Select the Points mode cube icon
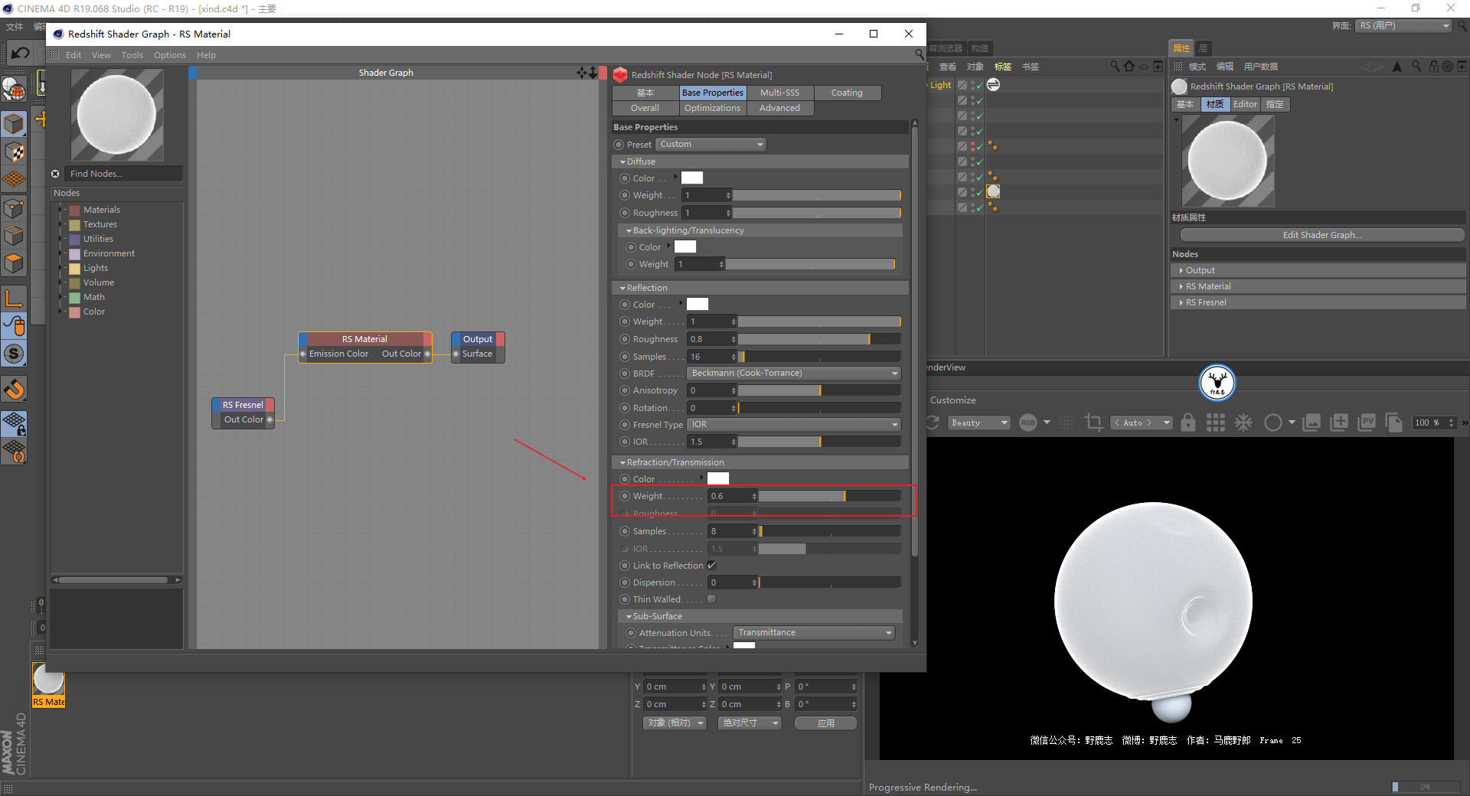Screen dimensions: 1470x796 15,208
